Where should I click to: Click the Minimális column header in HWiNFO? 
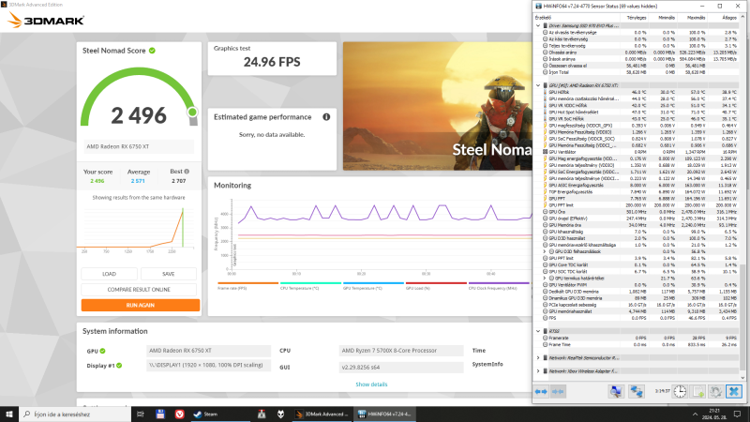click(x=663, y=17)
